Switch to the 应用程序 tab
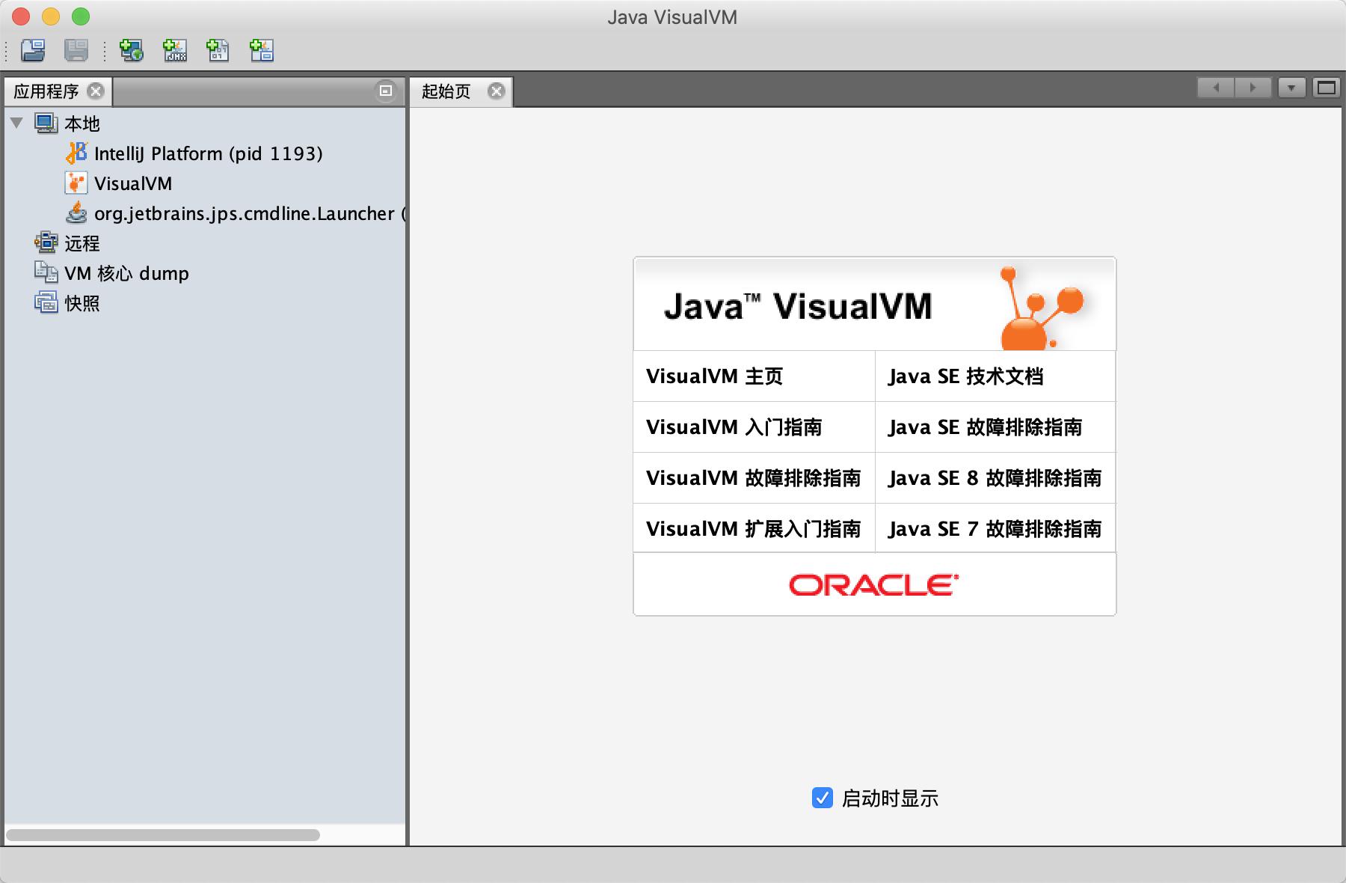The height and width of the screenshot is (883, 1346). point(46,91)
